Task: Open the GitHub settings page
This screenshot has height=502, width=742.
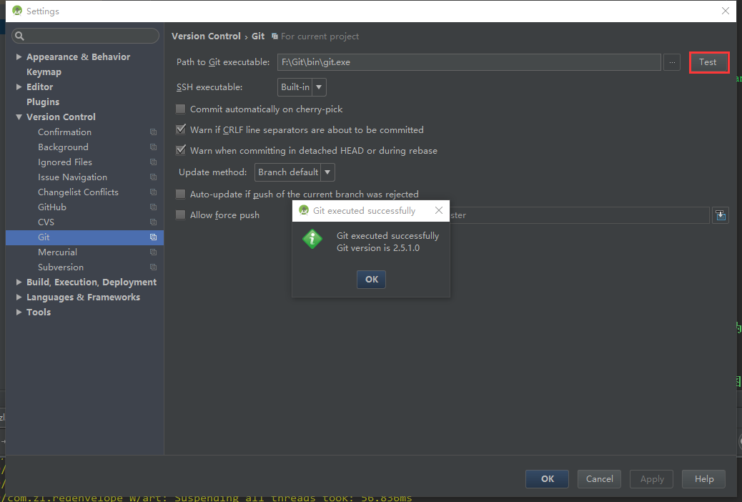Action: tap(52, 207)
